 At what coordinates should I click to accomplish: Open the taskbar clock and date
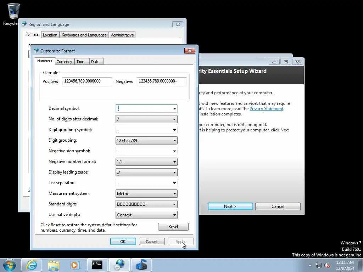click(x=345, y=265)
